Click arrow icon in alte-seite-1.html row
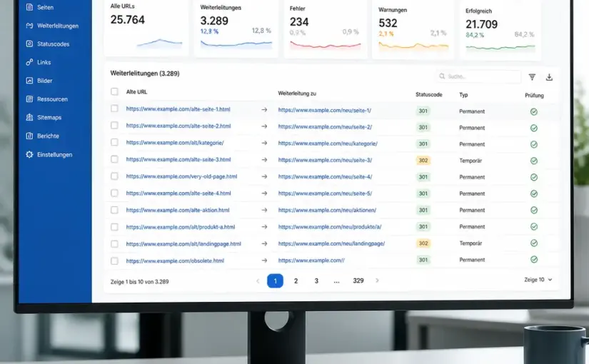589x364 pixels. point(264,110)
